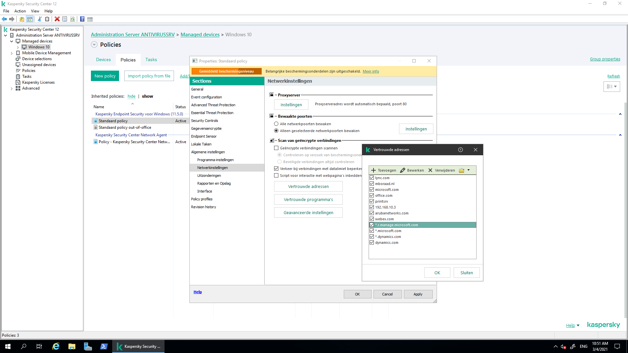Image resolution: width=628 pixels, height=353 pixels.
Task: Click the red Delete toolbar icon
Action: click(x=57, y=19)
